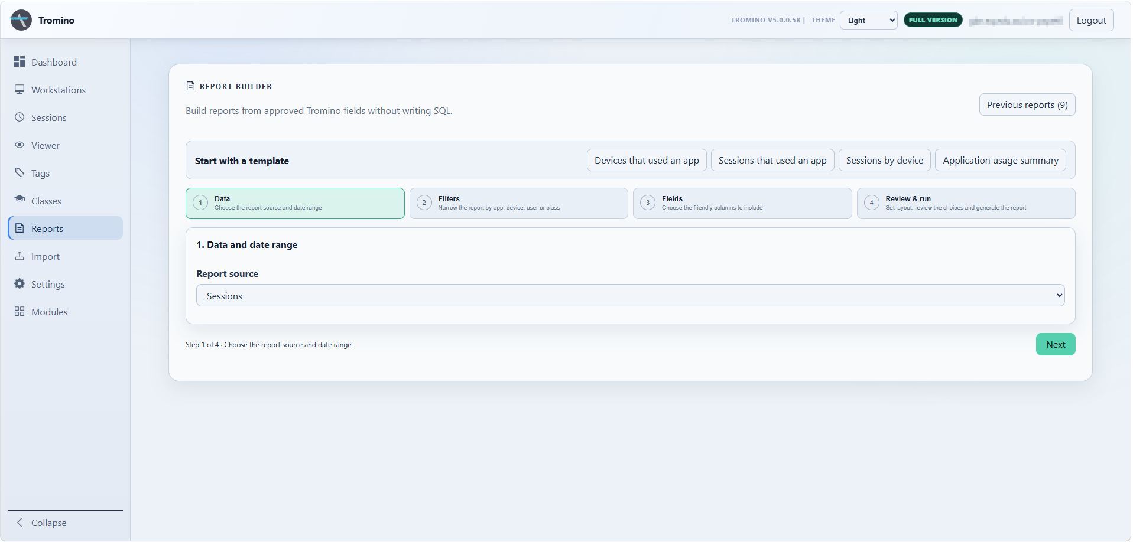The image size is (1133, 542).
Task: Switch to the Filters step tab
Action: [518, 203]
